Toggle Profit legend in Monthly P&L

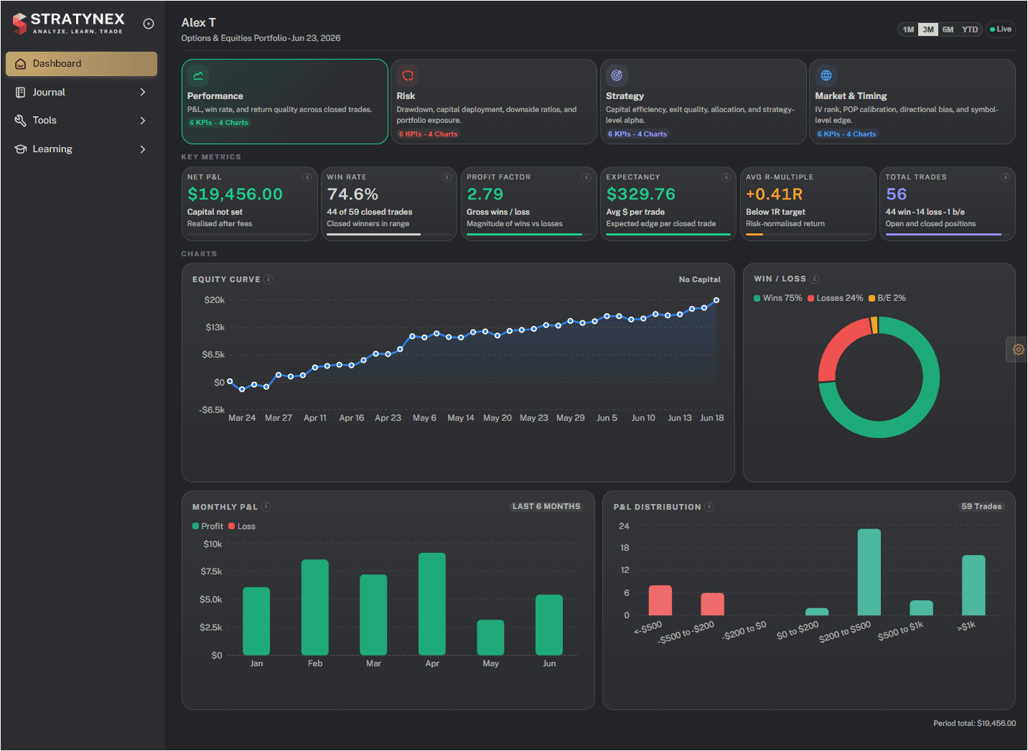(207, 526)
